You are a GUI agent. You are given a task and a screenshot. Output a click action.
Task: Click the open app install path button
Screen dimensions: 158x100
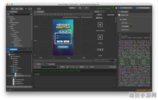143,8
